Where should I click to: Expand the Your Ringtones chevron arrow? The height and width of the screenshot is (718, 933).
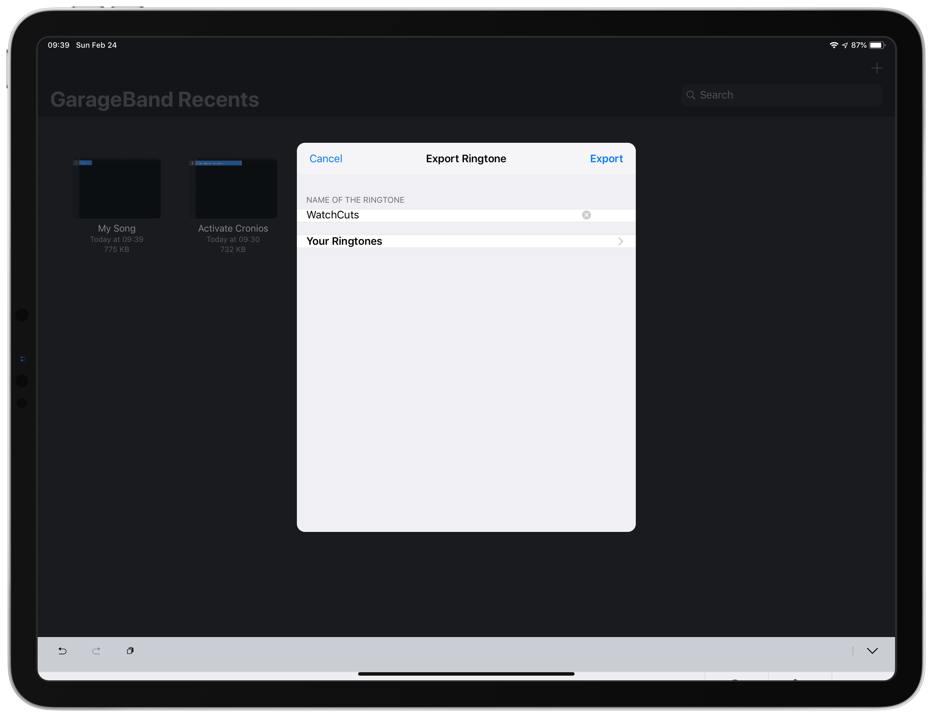(x=620, y=241)
